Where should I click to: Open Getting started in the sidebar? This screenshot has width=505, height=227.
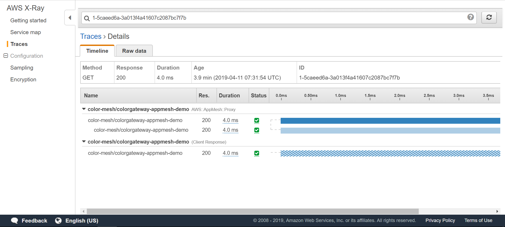[x=28, y=20]
